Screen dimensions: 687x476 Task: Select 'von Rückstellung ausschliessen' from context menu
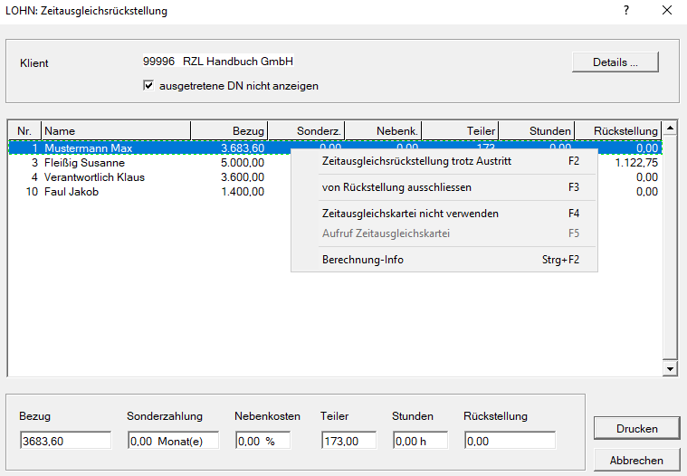click(x=396, y=187)
